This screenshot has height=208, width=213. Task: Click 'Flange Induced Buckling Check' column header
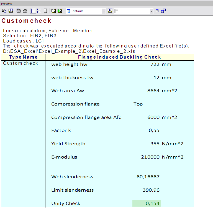(119, 57)
